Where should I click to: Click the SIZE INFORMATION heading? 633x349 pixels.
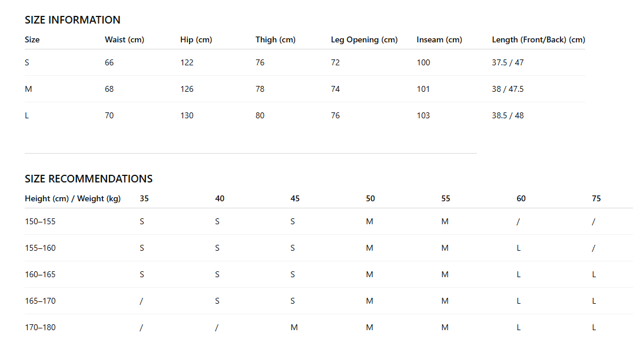coord(72,20)
